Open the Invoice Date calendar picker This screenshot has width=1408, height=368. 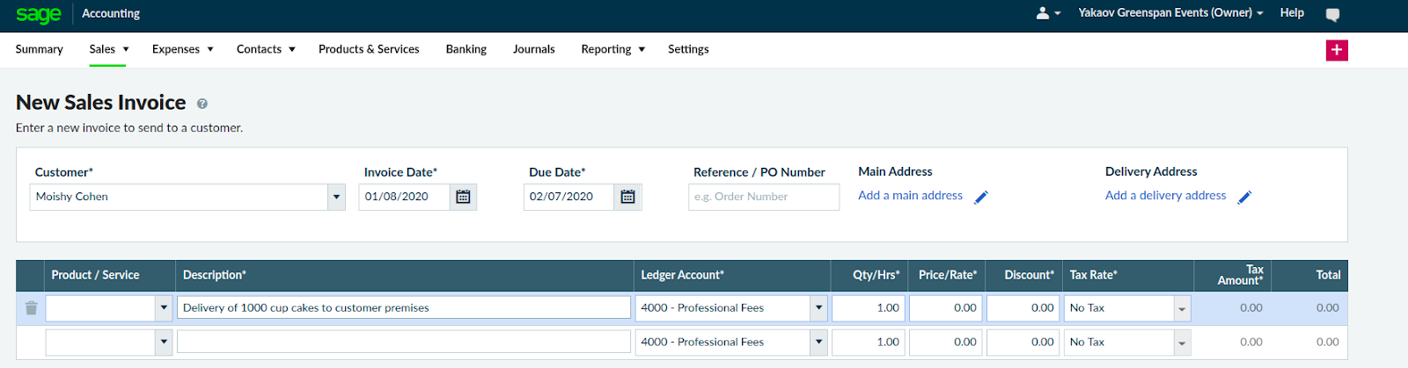(x=463, y=197)
